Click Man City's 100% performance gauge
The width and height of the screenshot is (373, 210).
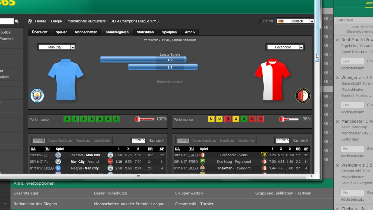click(x=145, y=119)
